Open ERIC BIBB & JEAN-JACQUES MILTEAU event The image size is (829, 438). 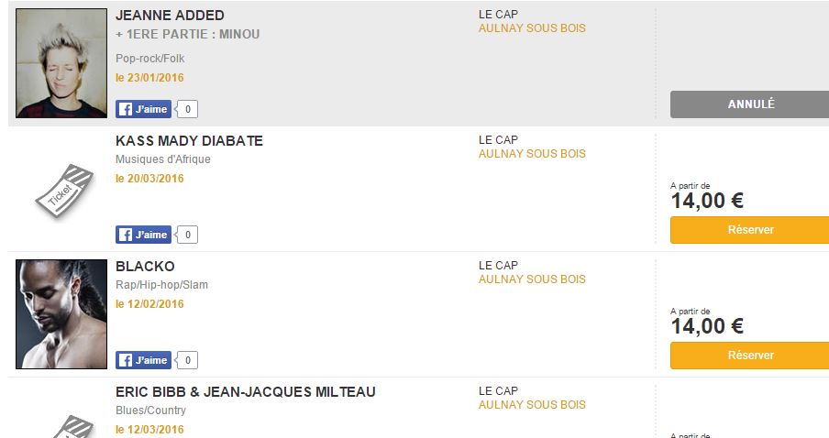coord(245,392)
